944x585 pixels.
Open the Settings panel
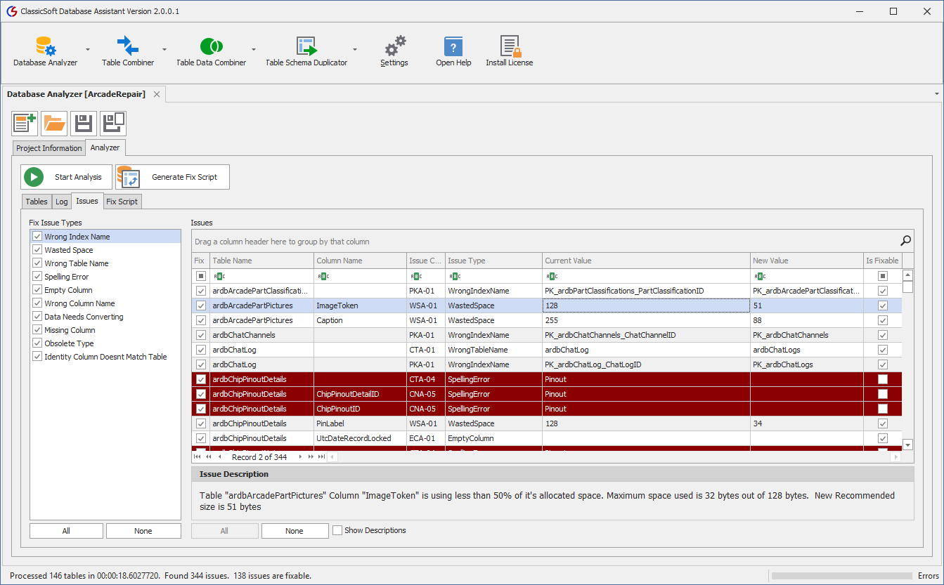(x=394, y=49)
